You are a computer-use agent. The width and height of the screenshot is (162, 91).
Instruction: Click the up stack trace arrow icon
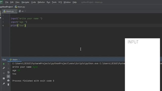tap(8, 64)
